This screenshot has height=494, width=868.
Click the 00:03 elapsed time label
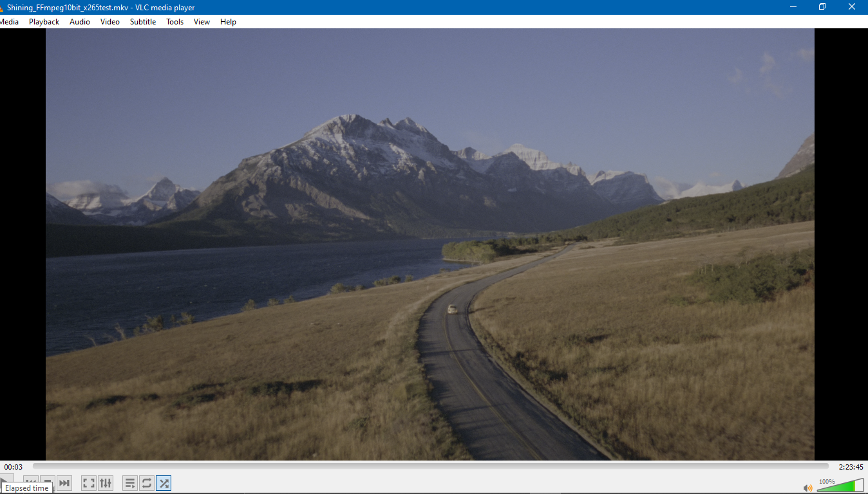(14, 467)
